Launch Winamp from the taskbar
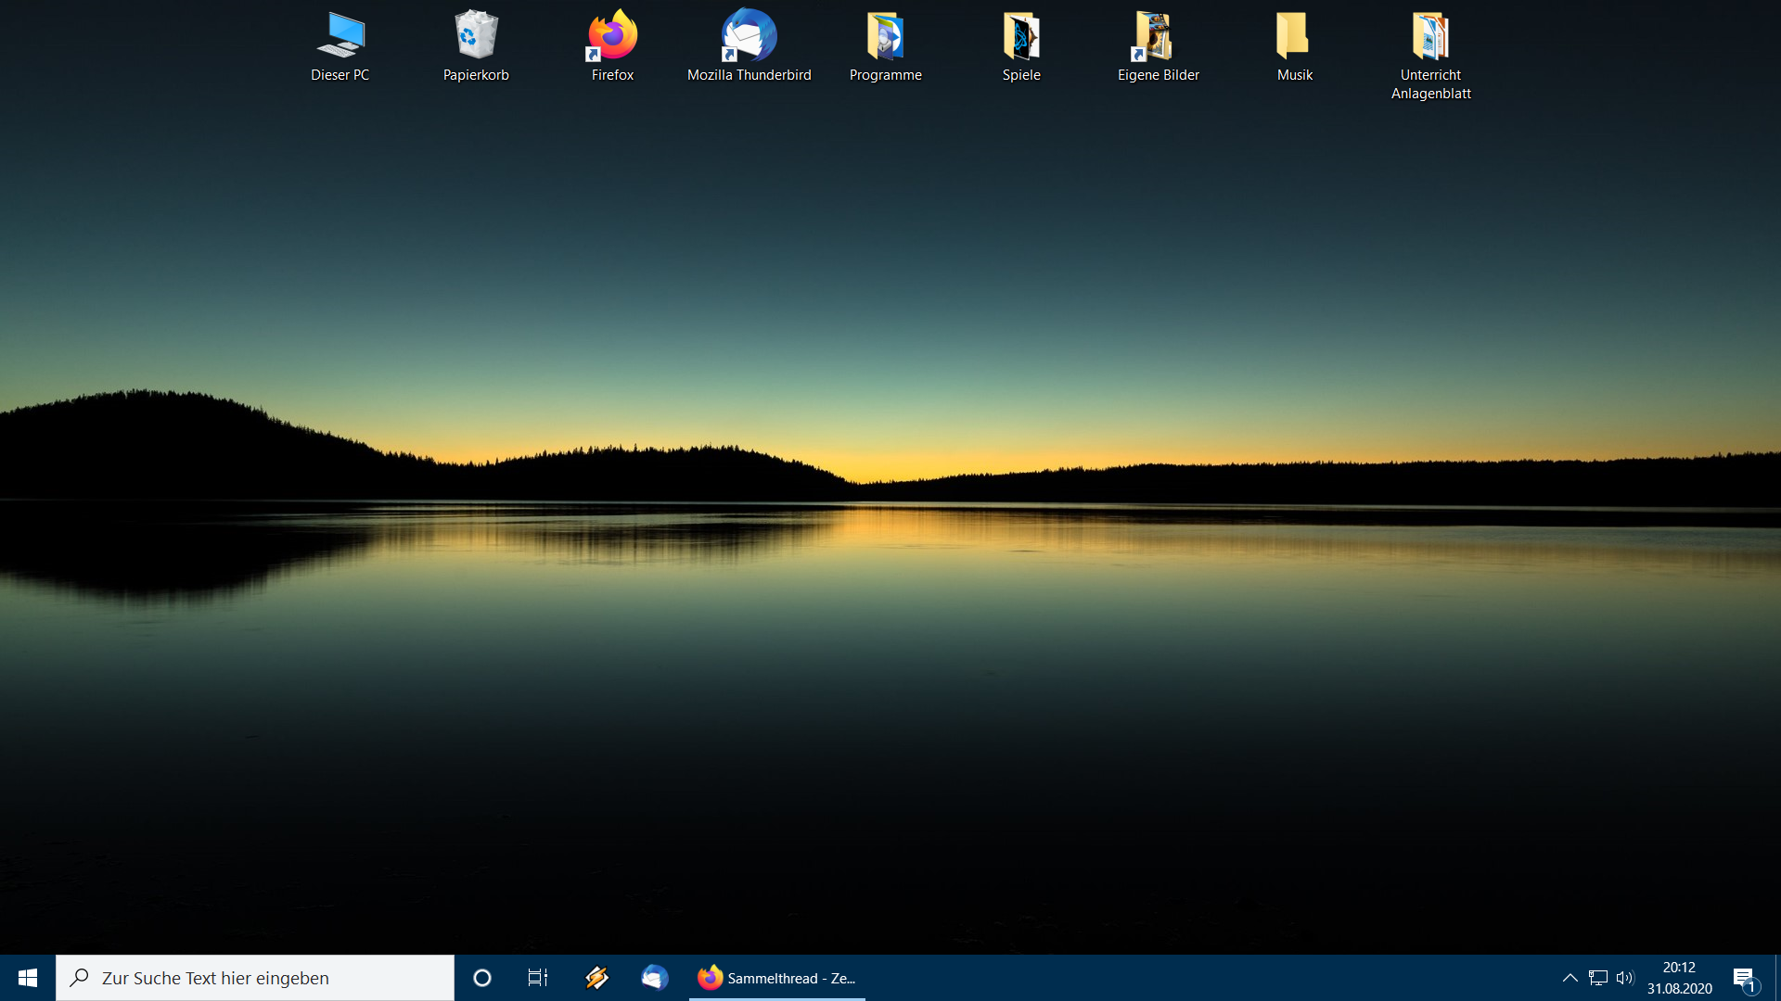 click(596, 978)
